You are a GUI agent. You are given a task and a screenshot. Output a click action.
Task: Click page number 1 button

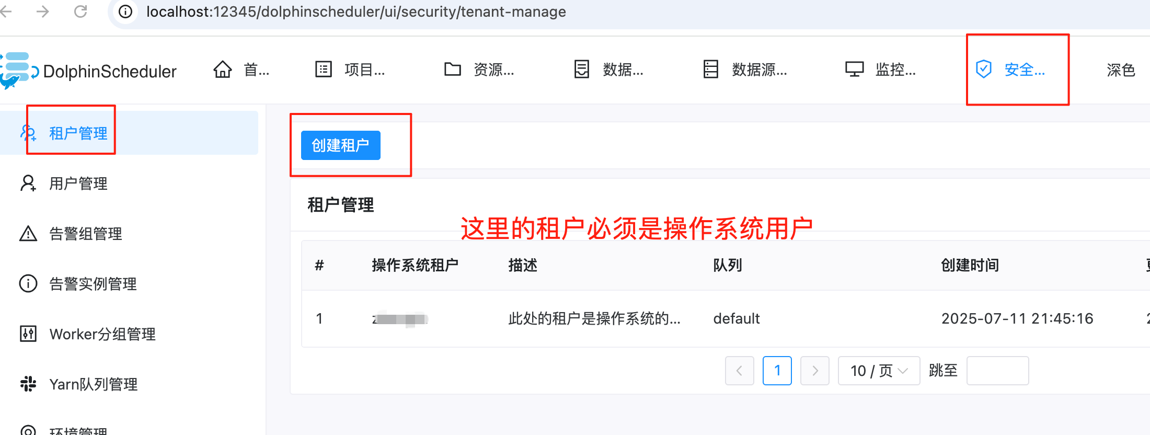(x=777, y=371)
